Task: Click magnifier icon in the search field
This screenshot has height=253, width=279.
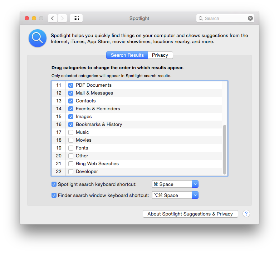Action: coord(201,18)
